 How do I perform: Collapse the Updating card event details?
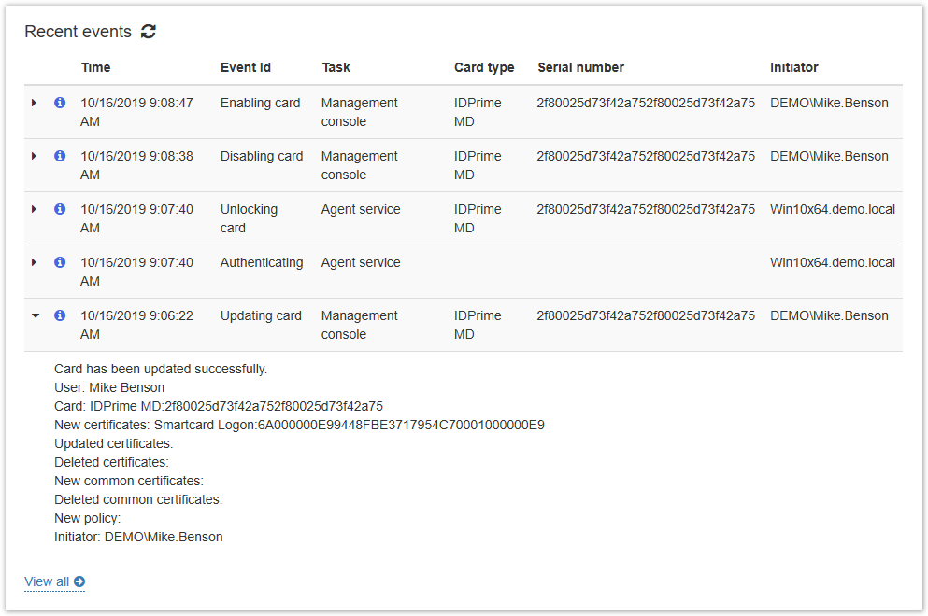[x=35, y=315]
